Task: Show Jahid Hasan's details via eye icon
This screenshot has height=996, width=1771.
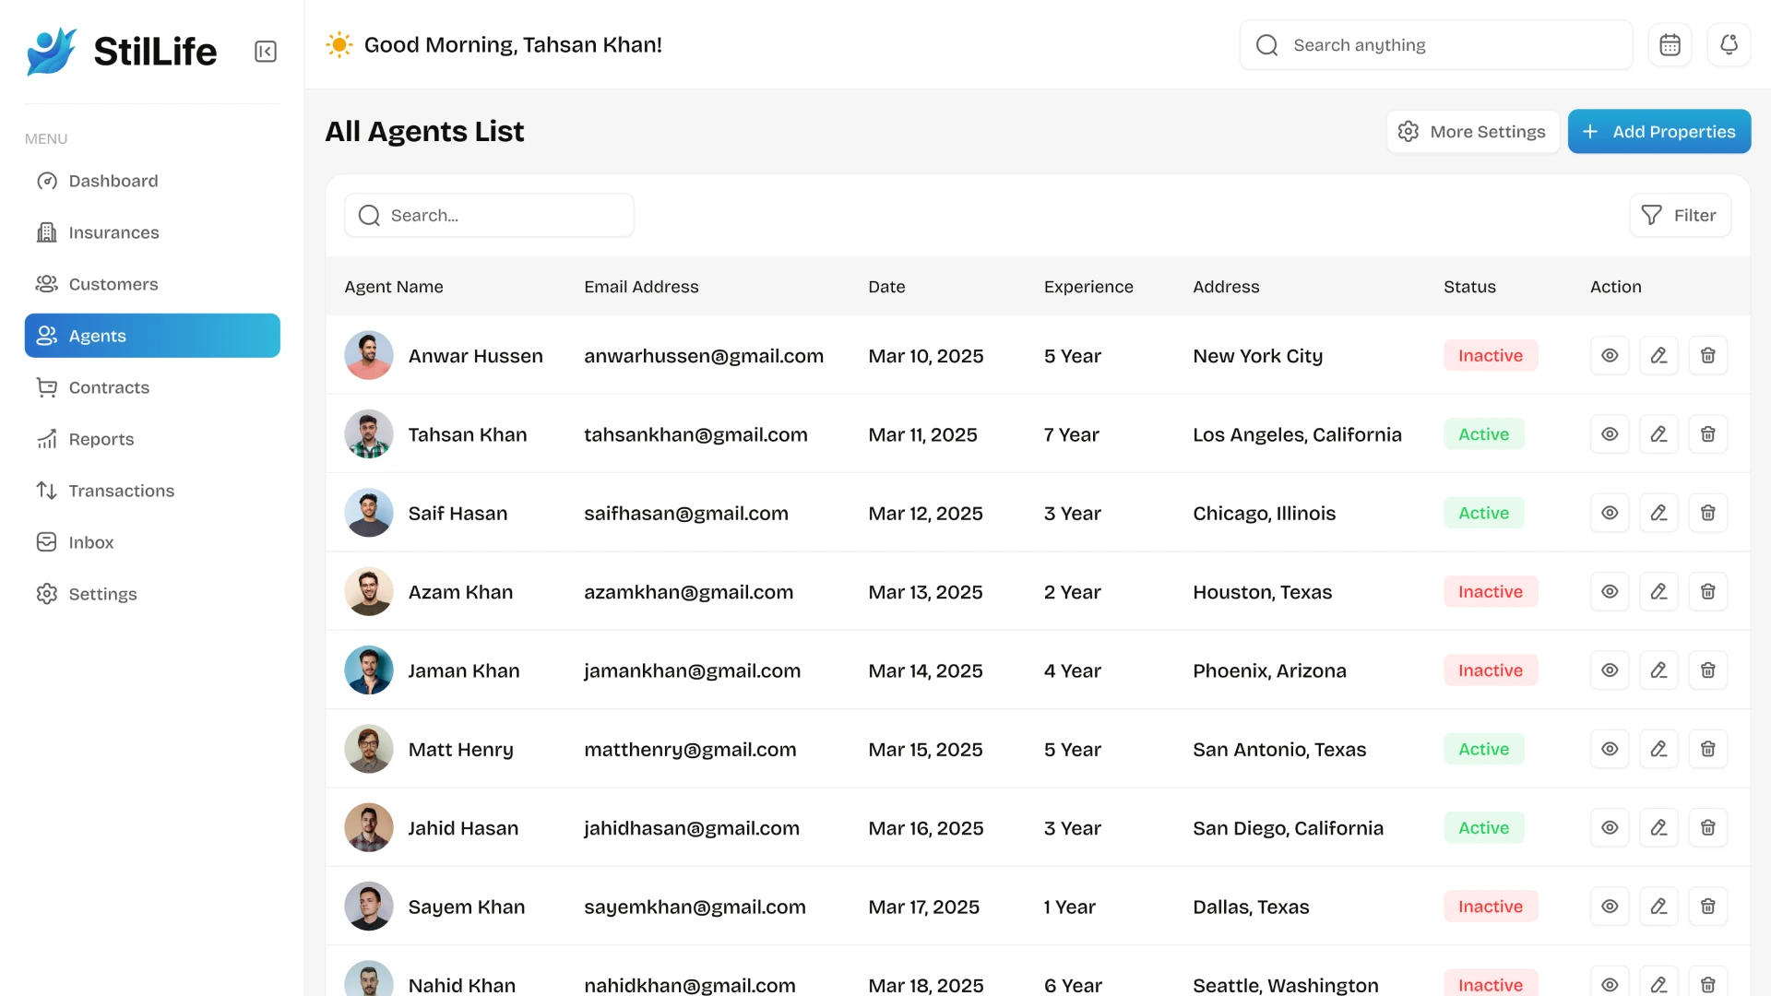Action: point(1610,828)
